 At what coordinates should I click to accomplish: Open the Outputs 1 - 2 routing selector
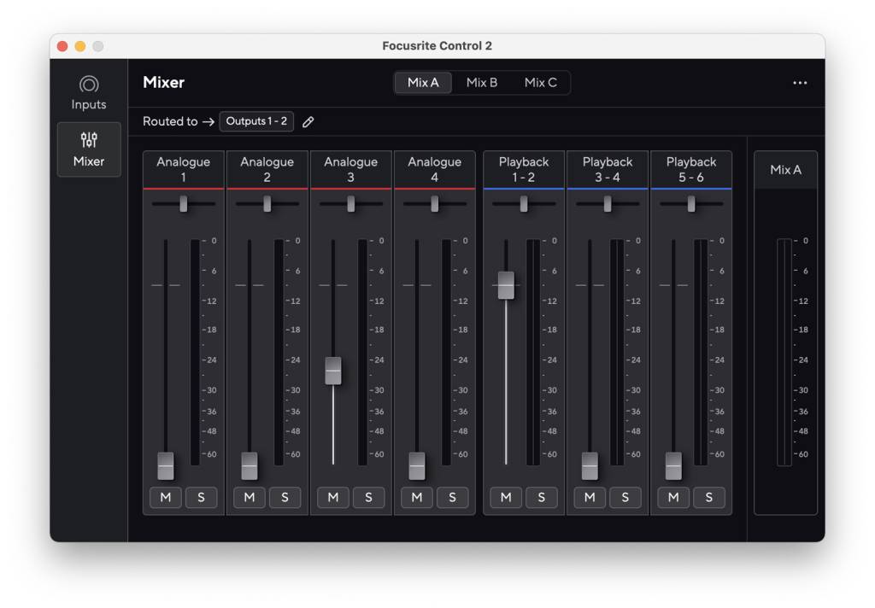coord(256,121)
